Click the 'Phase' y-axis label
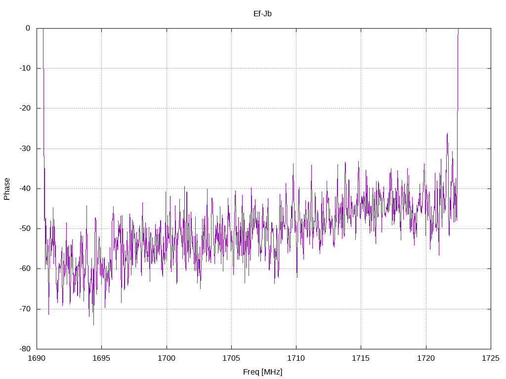This screenshot has width=506, height=379. (x=7, y=189)
